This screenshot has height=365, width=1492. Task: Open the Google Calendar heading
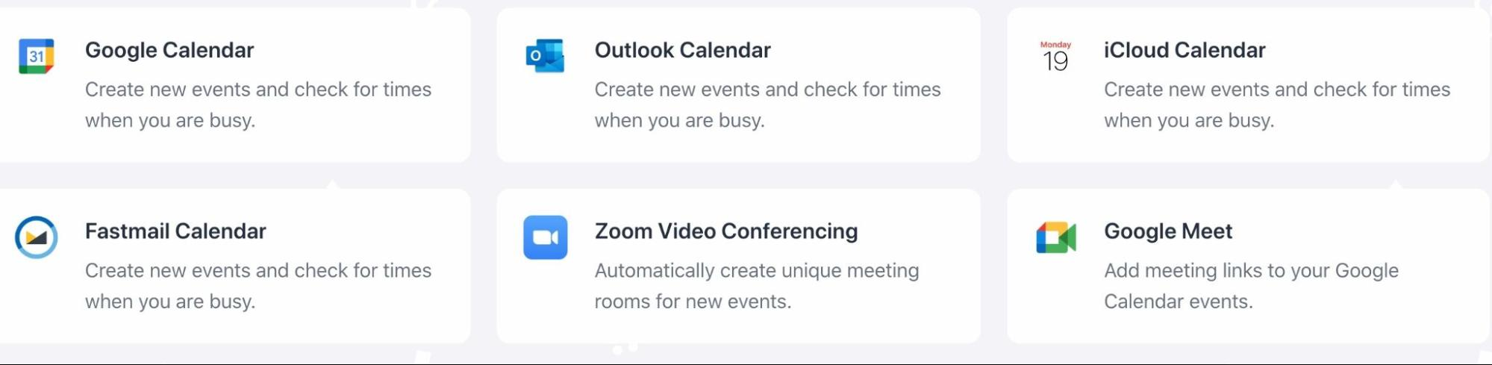pyautogui.click(x=169, y=50)
